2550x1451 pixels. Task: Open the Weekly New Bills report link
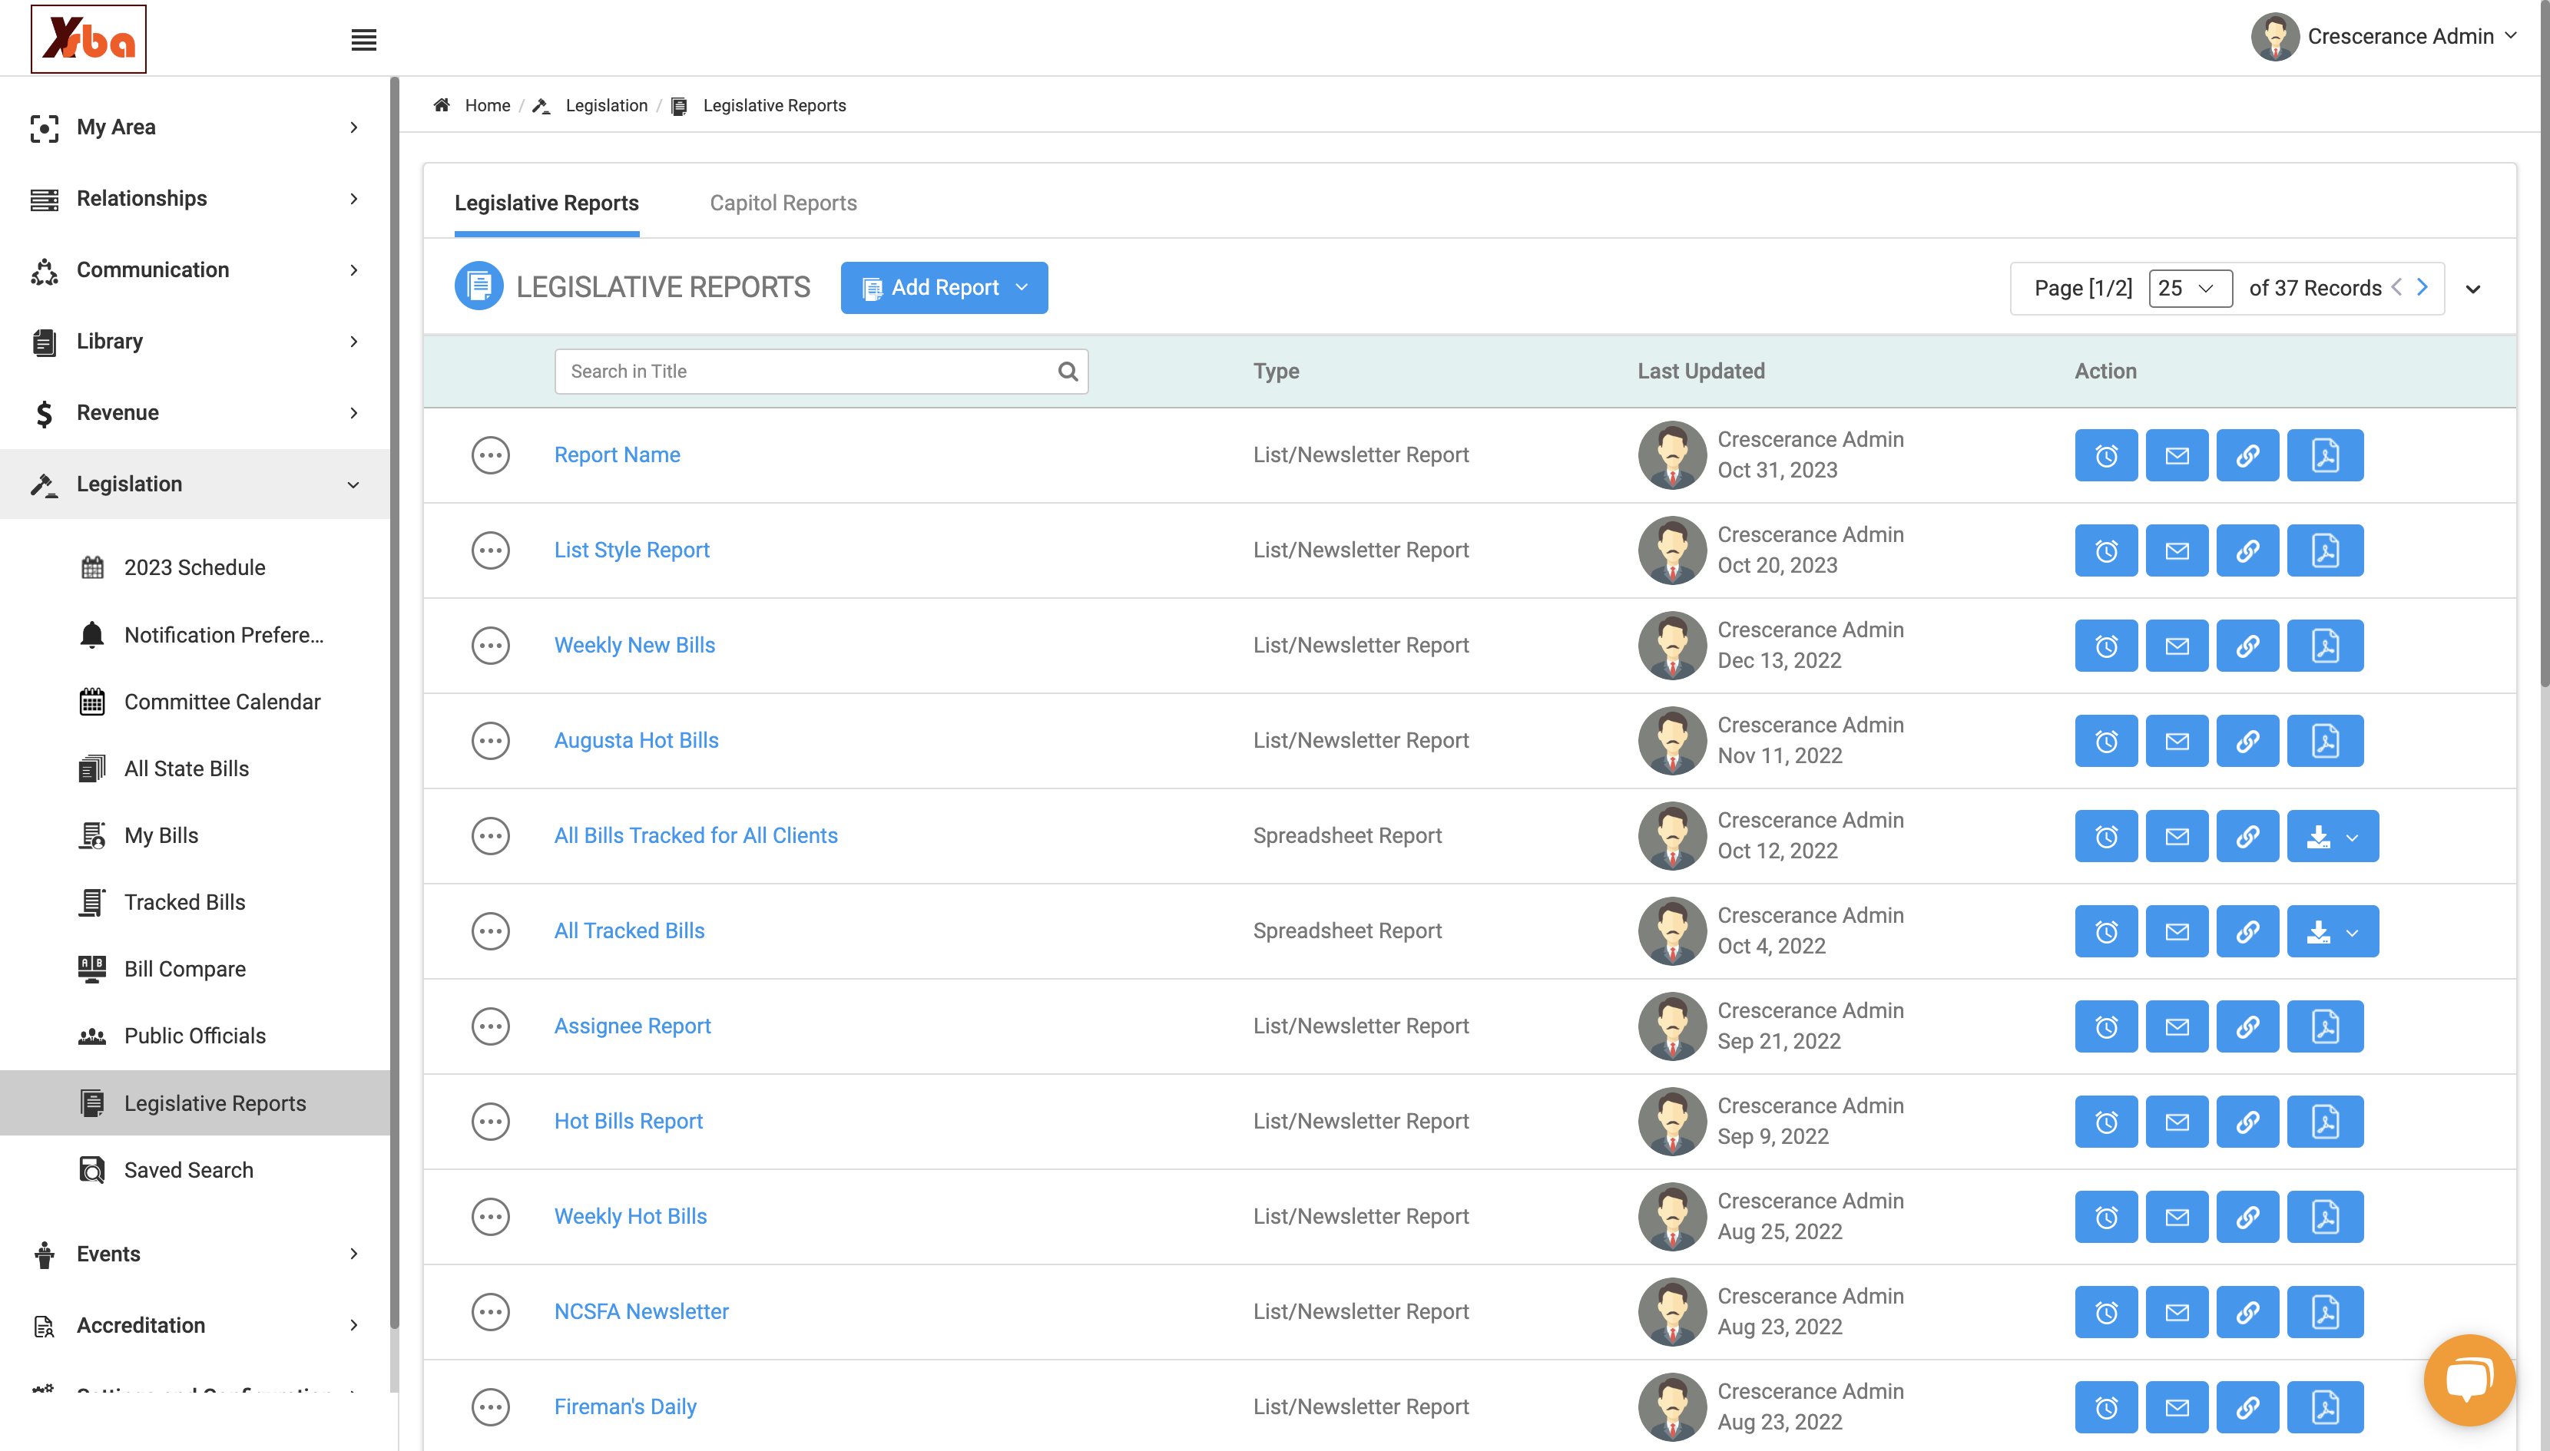[x=634, y=645]
